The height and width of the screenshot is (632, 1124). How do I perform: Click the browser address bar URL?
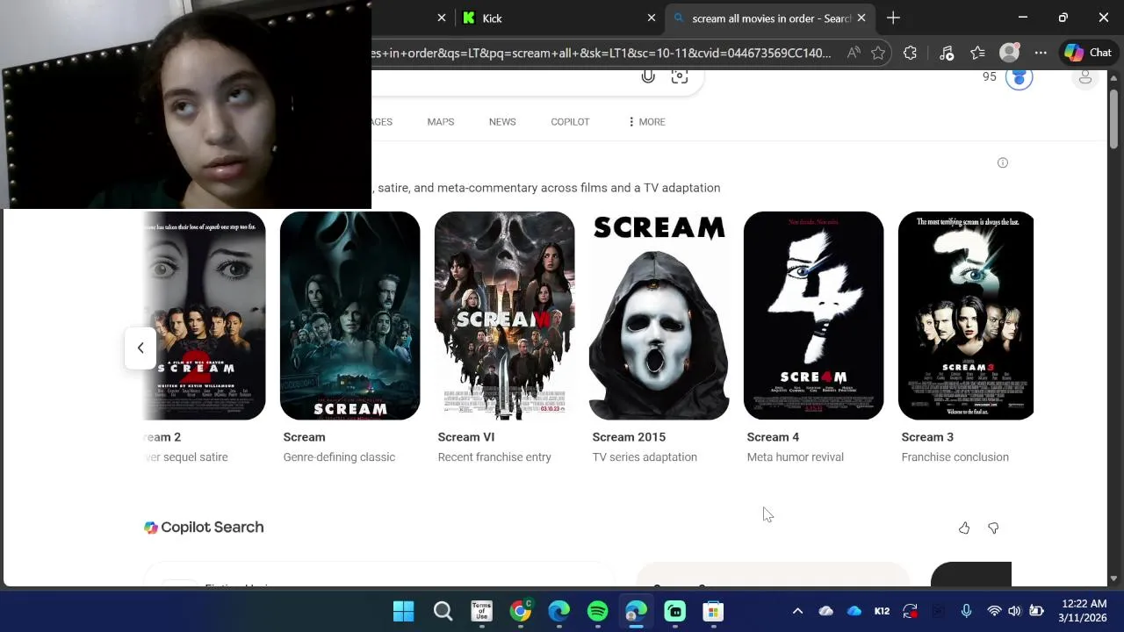[x=602, y=53]
